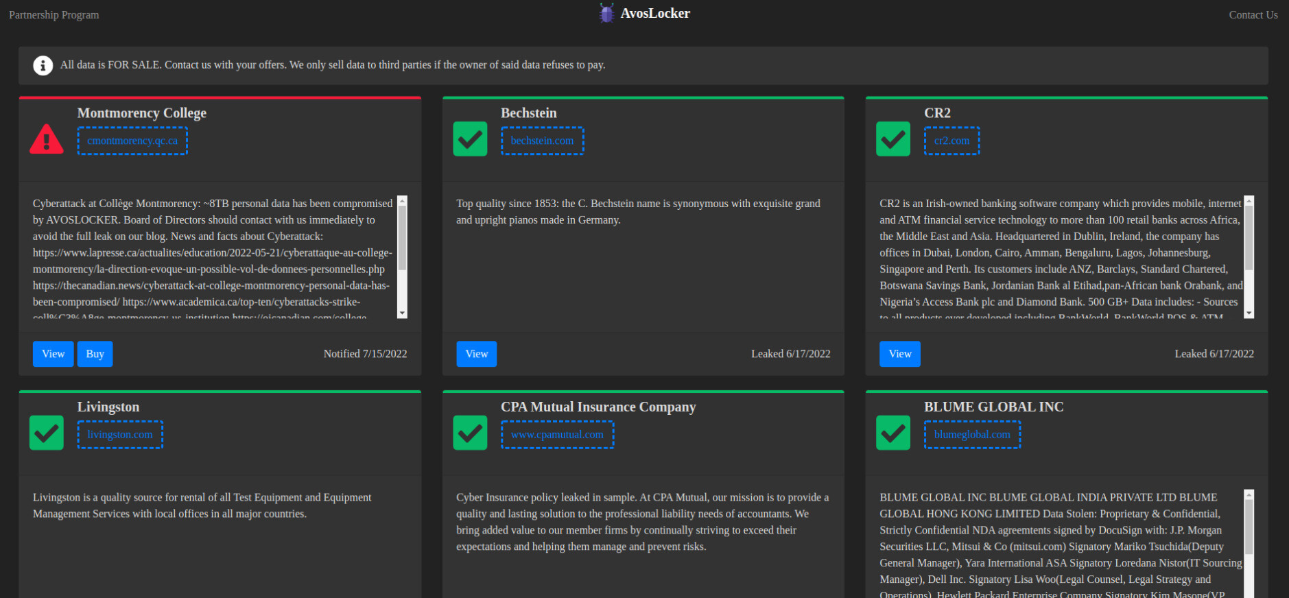
Task: Open the blumeglobal.com link
Action: pyautogui.click(x=972, y=435)
